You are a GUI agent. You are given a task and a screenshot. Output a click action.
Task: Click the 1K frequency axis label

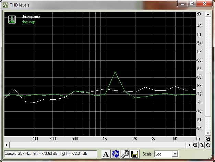coord(105,139)
